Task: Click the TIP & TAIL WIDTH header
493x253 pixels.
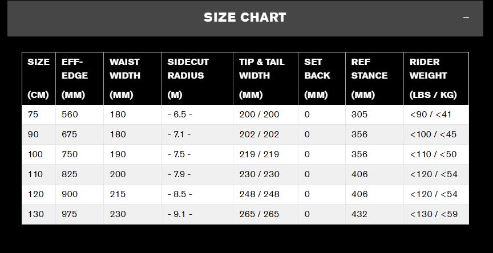Action: click(x=261, y=78)
